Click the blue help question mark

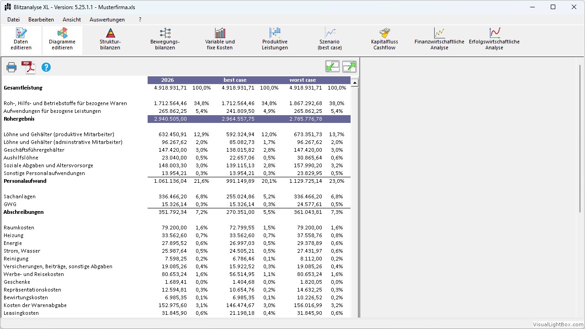point(46,67)
